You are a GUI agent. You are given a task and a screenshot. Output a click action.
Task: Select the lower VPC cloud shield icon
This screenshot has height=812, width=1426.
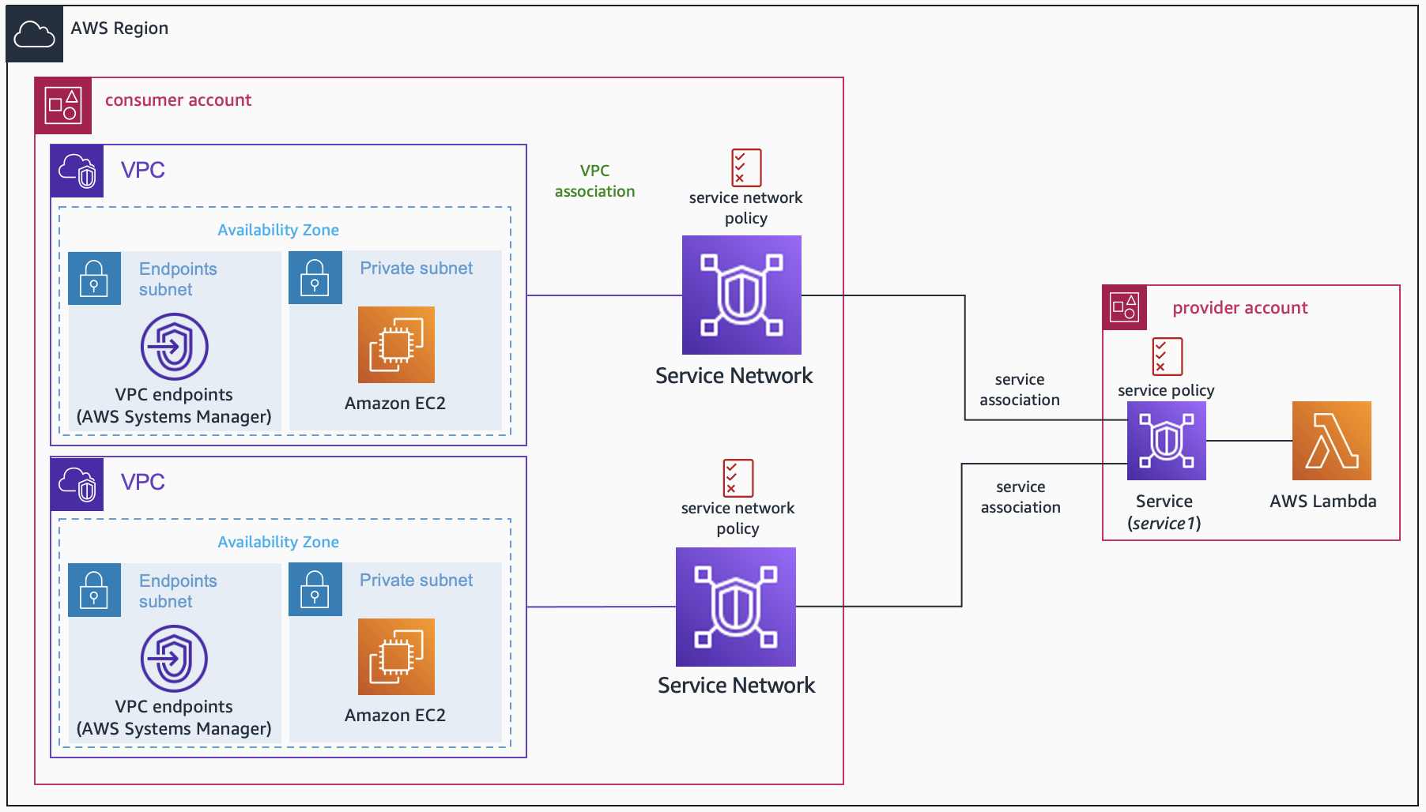(77, 484)
